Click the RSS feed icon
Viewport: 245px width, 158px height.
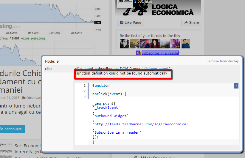click(x=138, y=53)
